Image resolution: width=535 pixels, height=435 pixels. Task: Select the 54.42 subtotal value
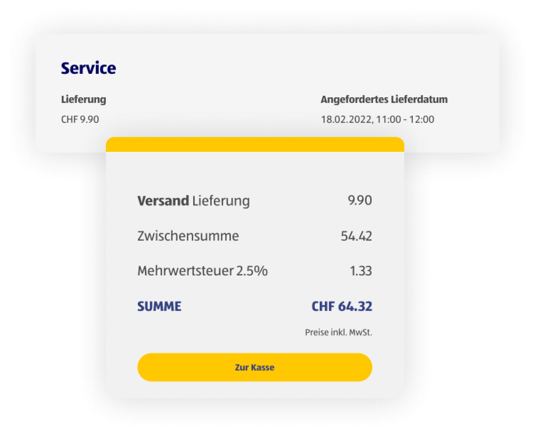[356, 235]
